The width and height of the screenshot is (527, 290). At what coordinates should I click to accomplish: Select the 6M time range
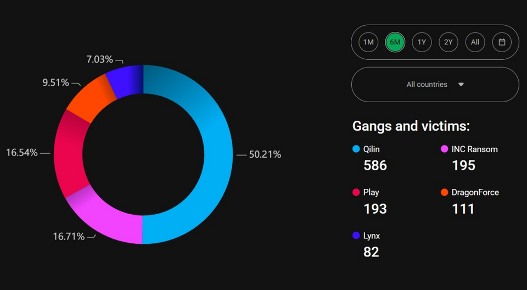coord(395,42)
